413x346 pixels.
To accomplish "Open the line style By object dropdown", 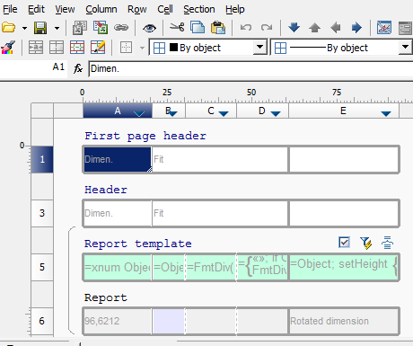I will [x=405, y=47].
